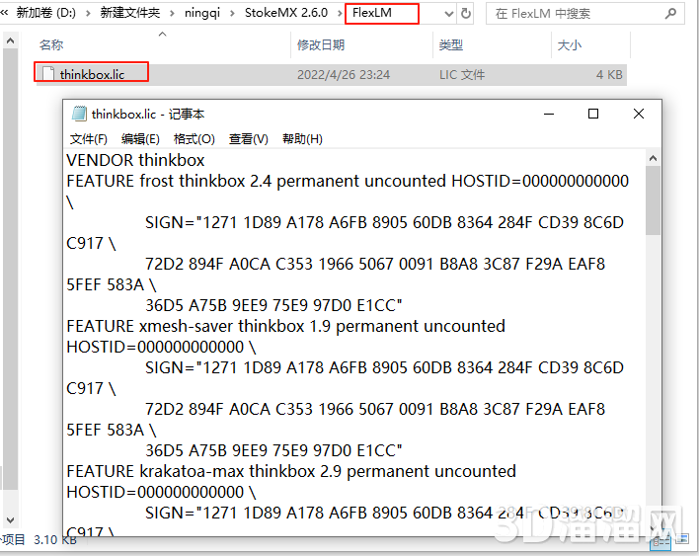
Task: Click the 4 KB size cell
Action: [609, 74]
